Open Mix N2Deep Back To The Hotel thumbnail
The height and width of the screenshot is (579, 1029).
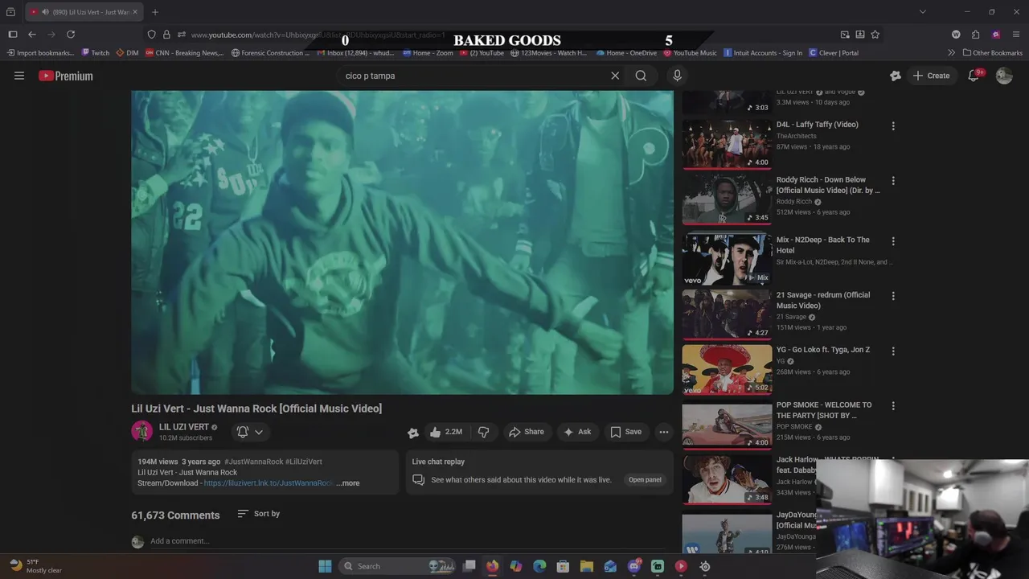(727, 259)
